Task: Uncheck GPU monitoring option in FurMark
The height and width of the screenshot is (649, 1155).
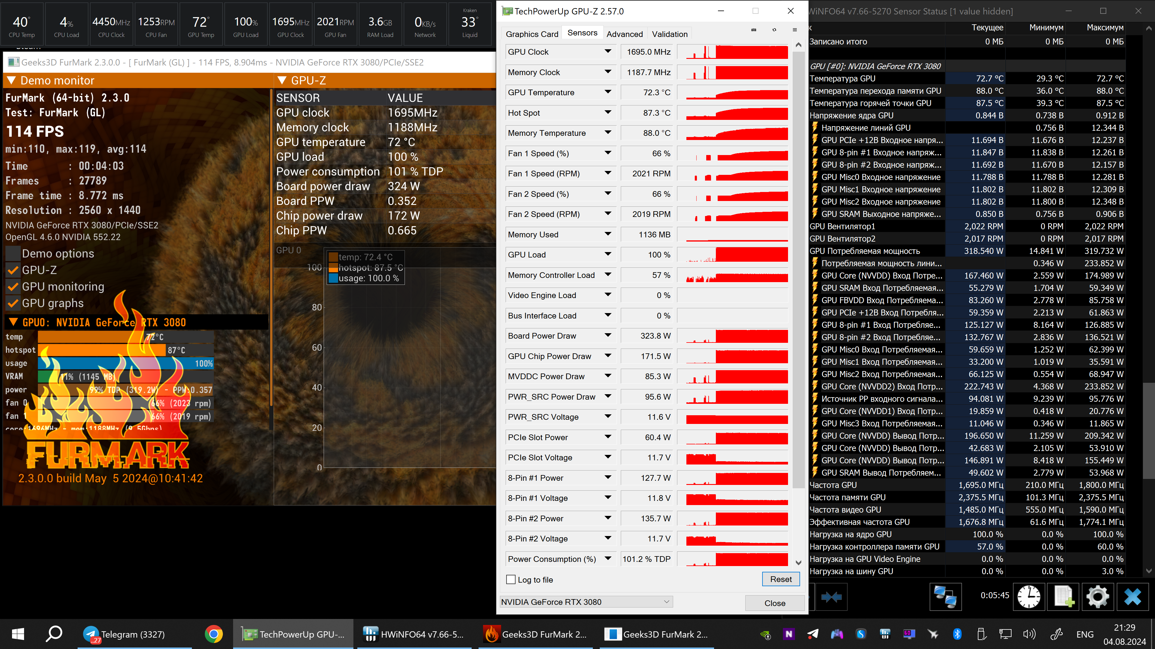Action: click(x=14, y=287)
